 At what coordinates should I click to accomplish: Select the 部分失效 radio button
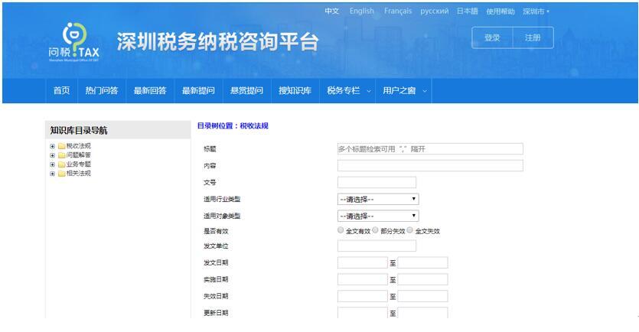pos(376,230)
